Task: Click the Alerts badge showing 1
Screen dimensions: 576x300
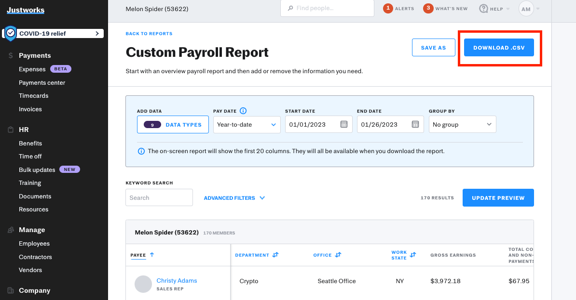Action: (388, 8)
